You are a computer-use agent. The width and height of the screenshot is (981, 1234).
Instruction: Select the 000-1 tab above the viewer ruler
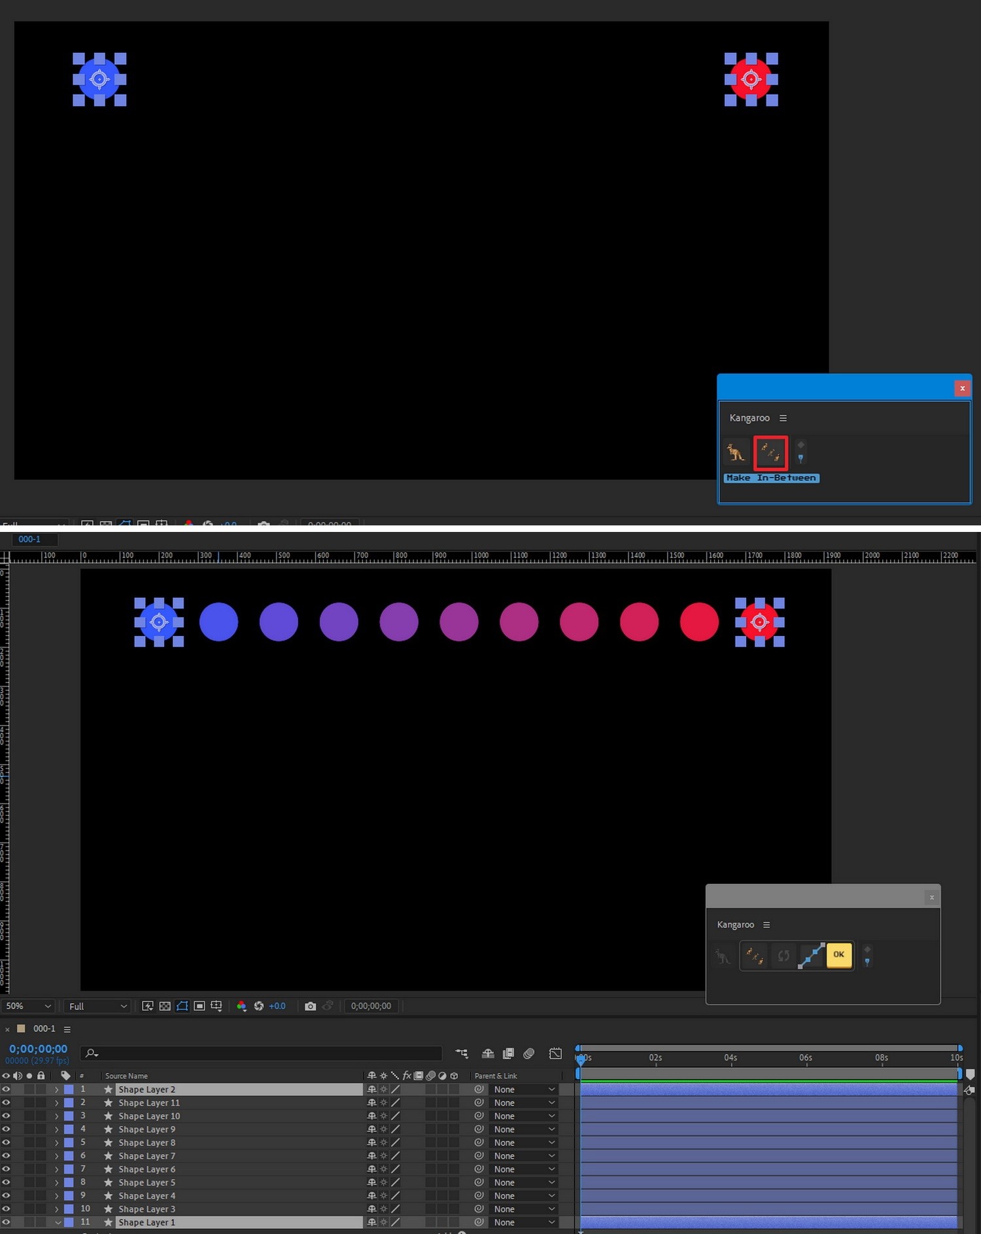pos(29,539)
